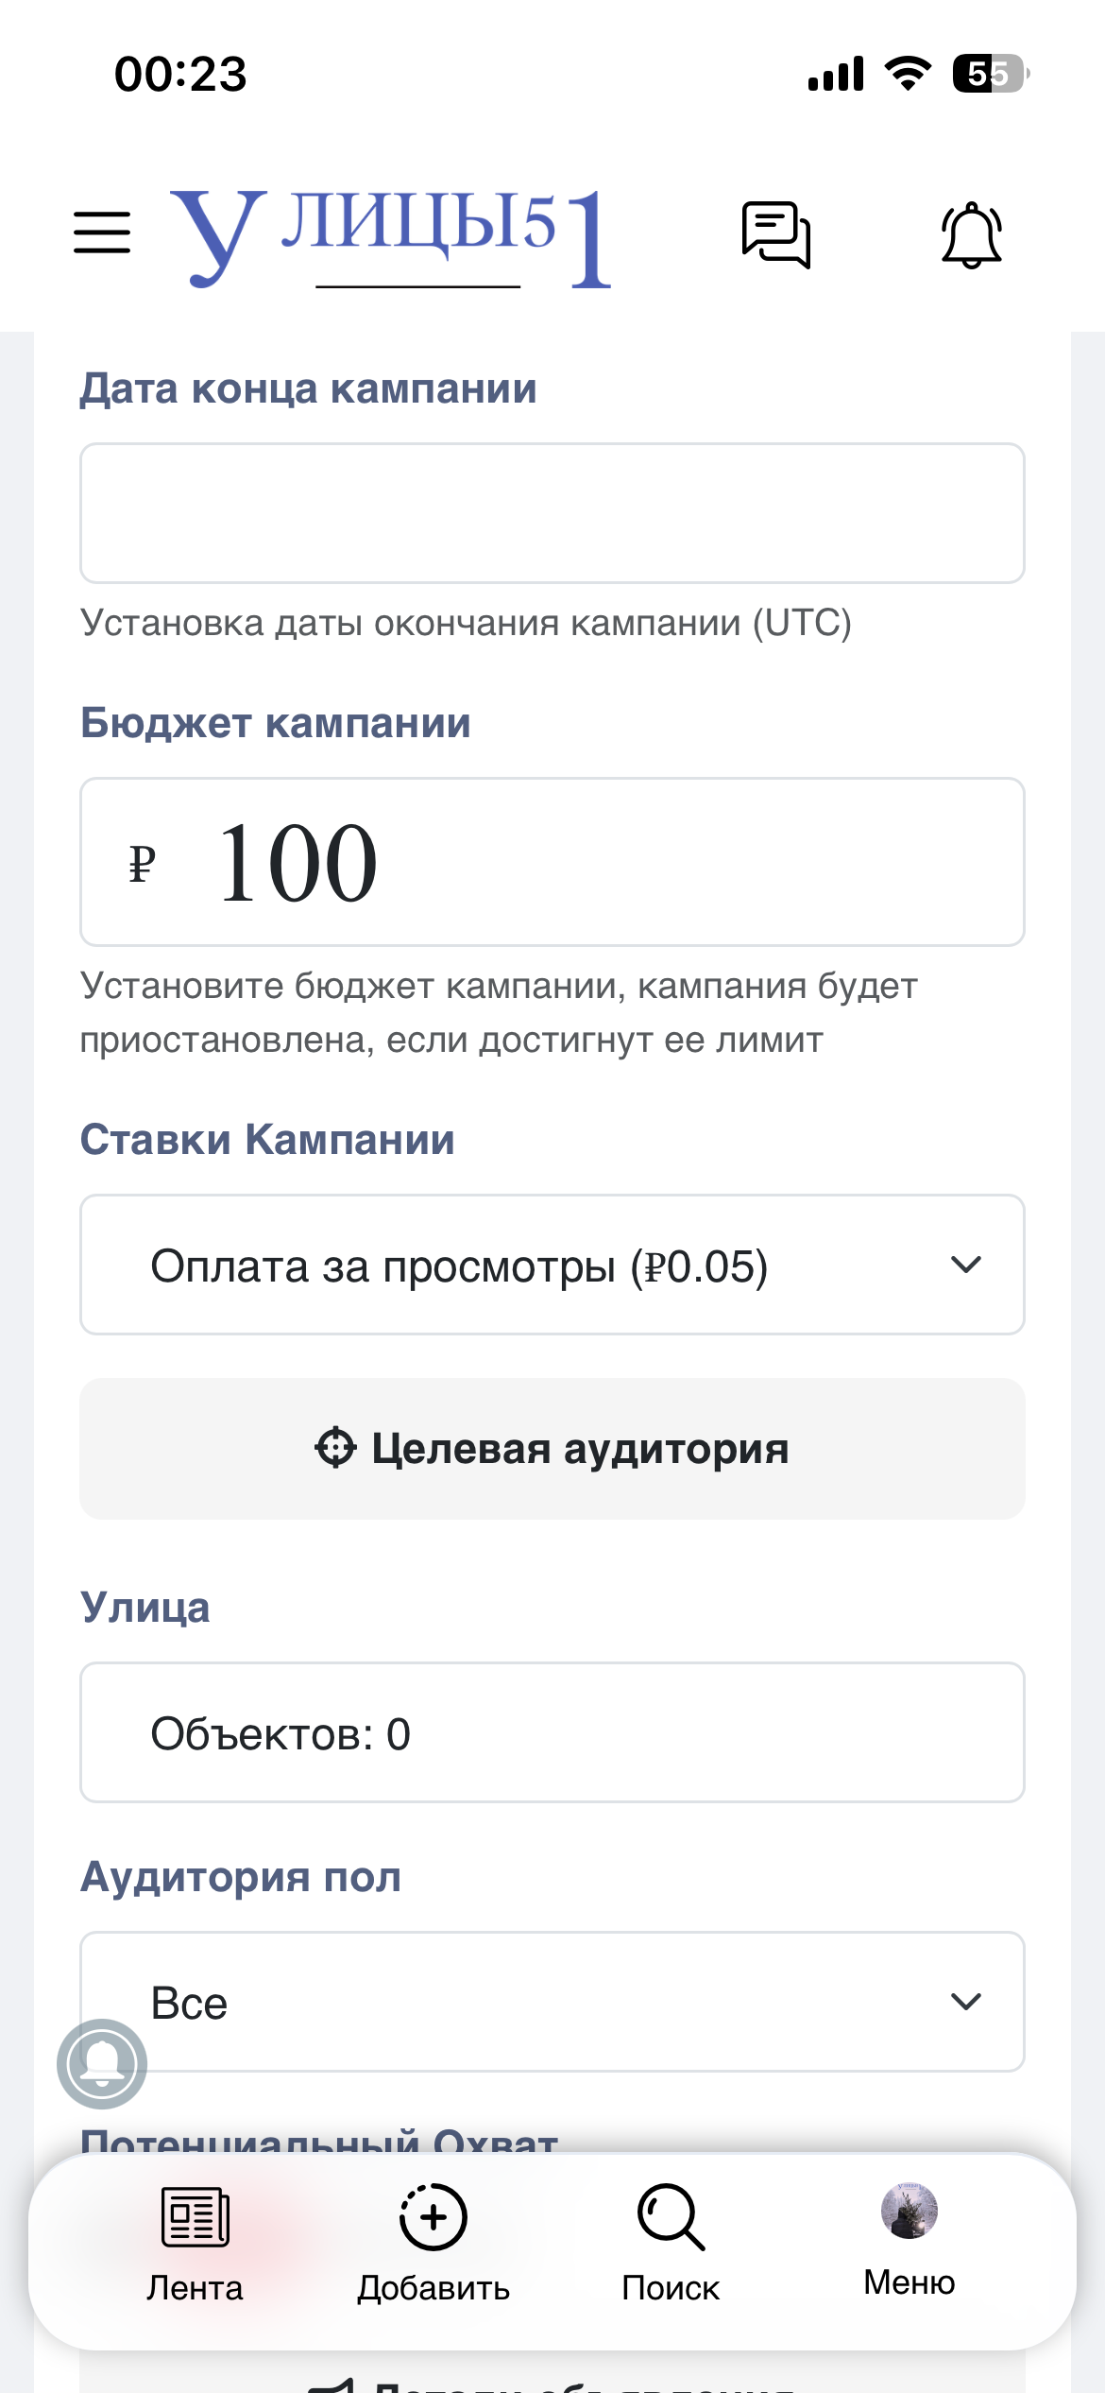The image size is (1105, 2393).
Task: Tap the ruble currency symbol
Action: (x=142, y=864)
